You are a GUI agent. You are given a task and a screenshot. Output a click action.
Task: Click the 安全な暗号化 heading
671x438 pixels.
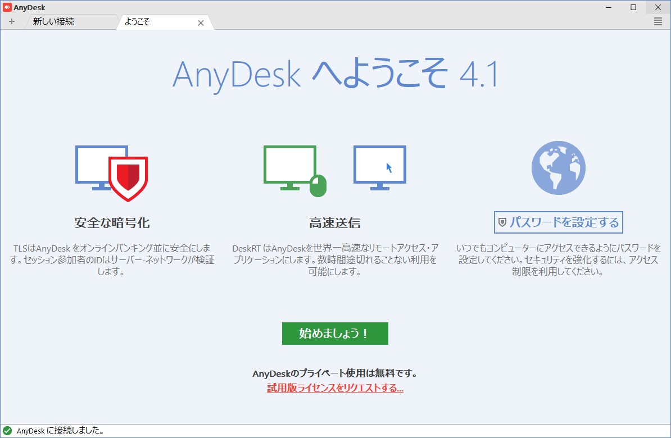(x=112, y=223)
